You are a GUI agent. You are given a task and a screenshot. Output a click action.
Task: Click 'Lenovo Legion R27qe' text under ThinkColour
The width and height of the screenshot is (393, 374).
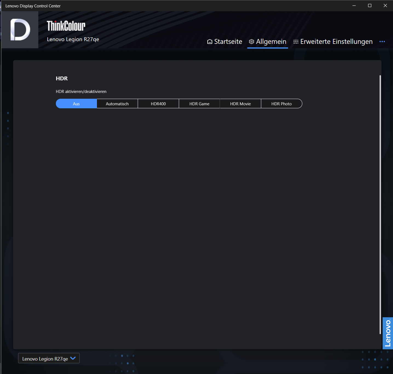[x=73, y=39]
